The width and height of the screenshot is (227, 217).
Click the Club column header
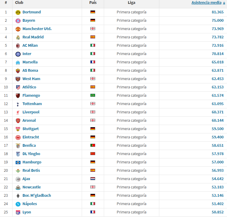tap(19, 3)
